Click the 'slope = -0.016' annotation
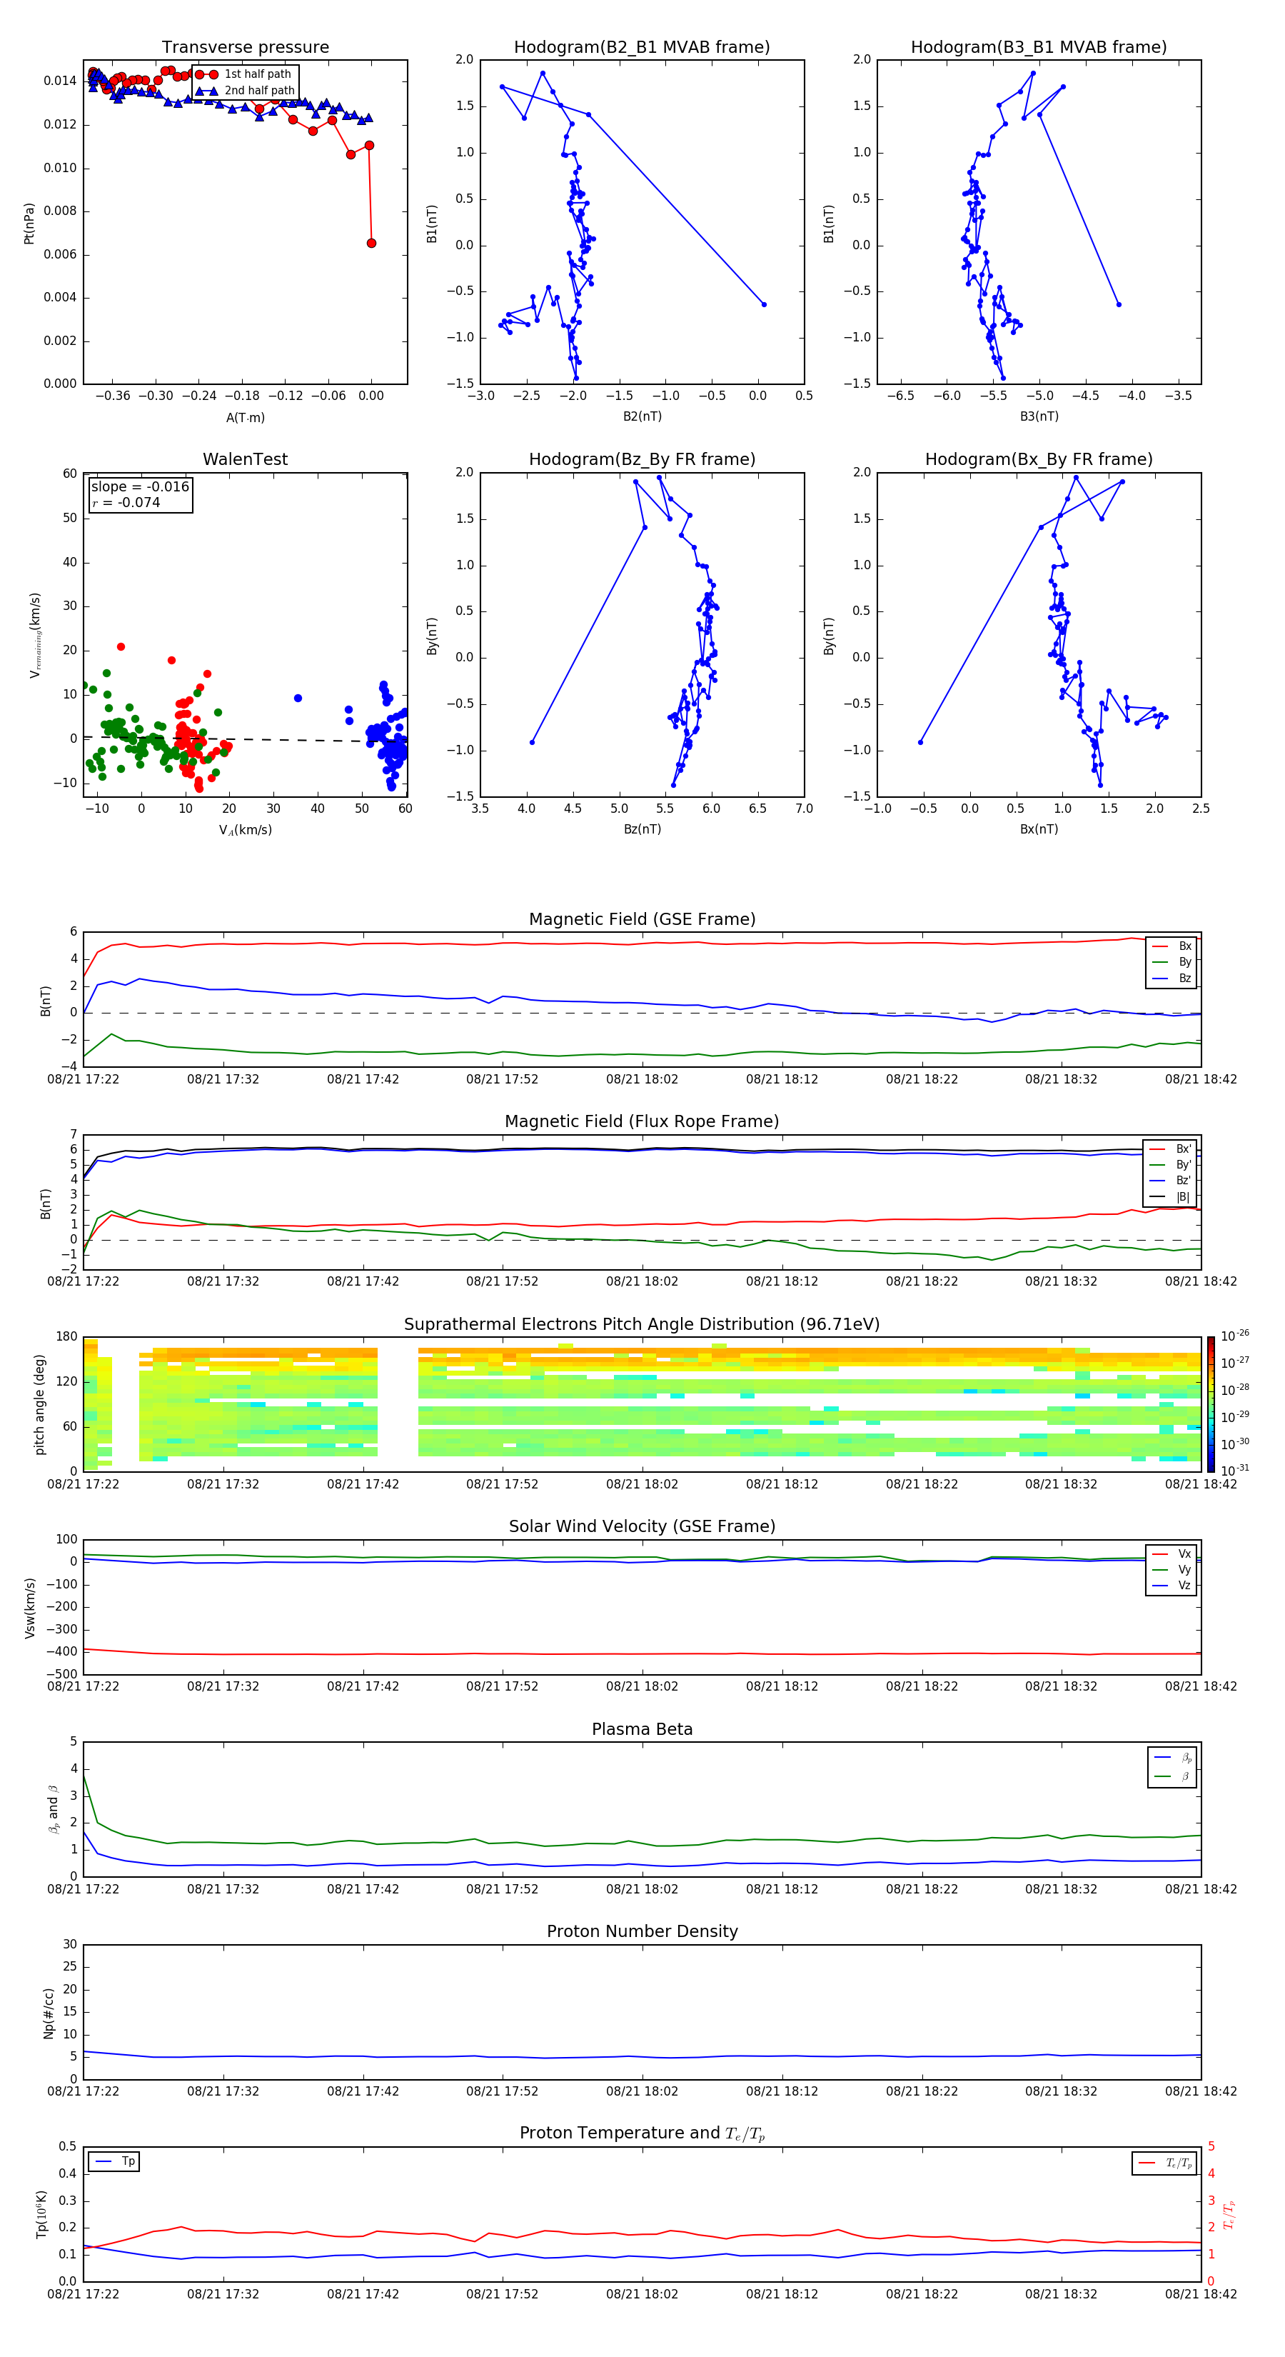Viewport: 1285px width, 2357px height. coord(140,487)
